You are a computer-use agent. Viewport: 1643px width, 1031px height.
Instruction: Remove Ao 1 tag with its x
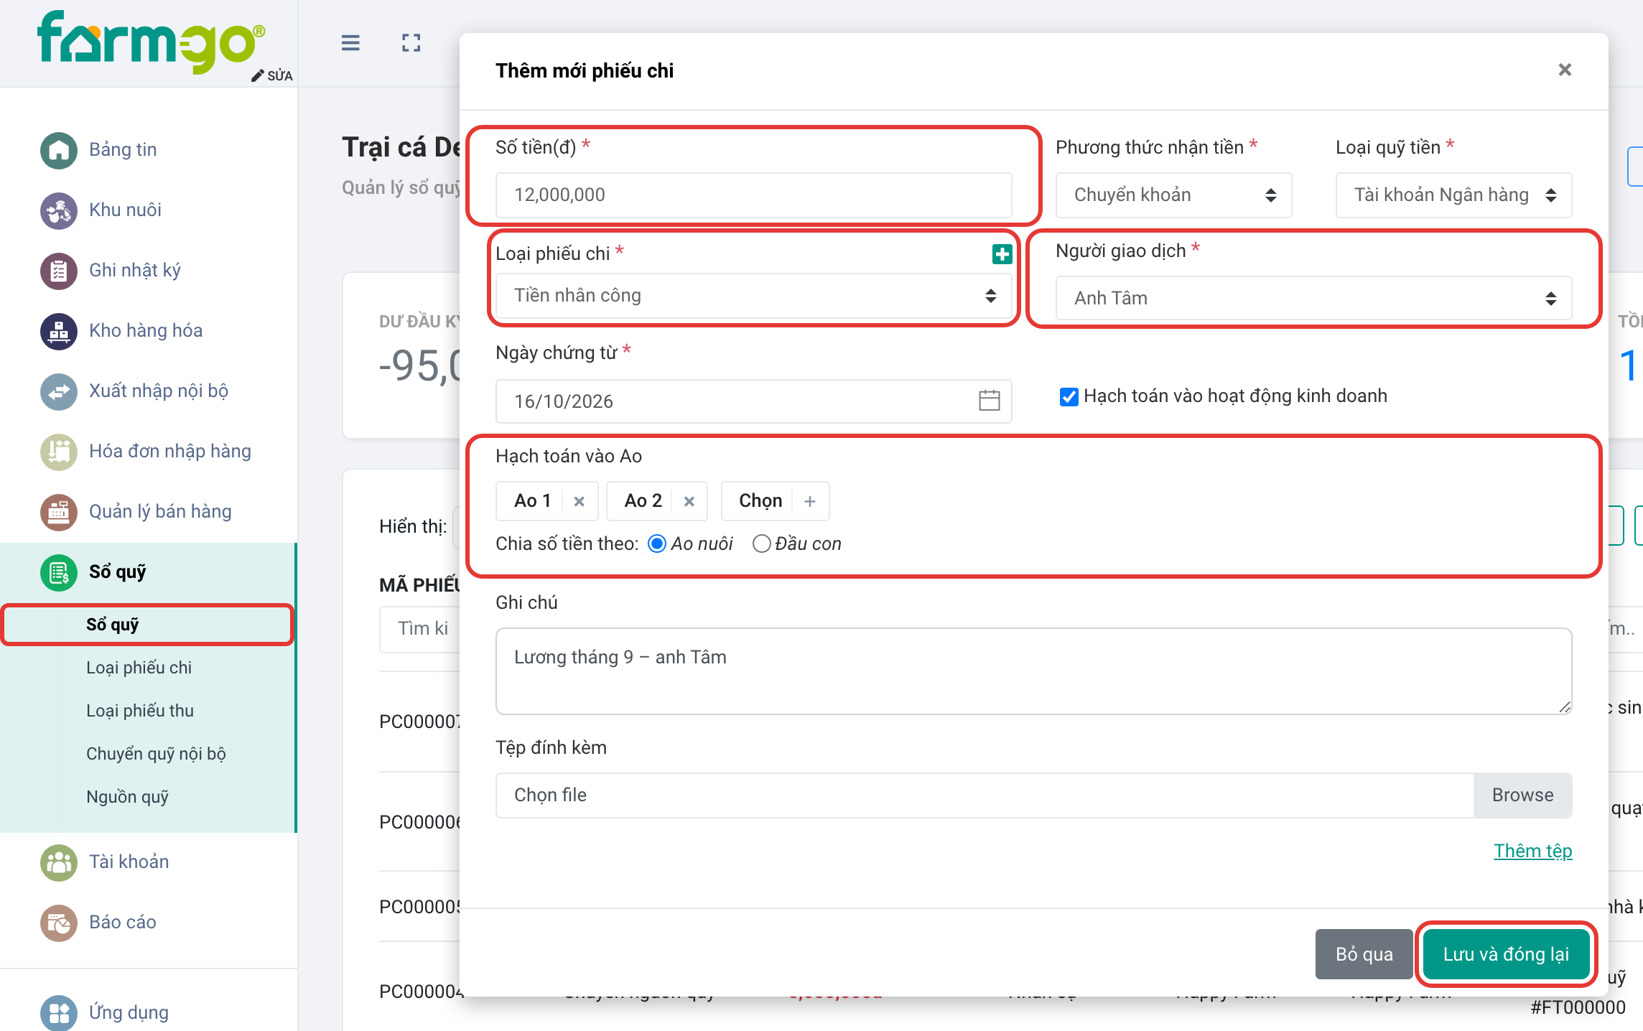(580, 501)
